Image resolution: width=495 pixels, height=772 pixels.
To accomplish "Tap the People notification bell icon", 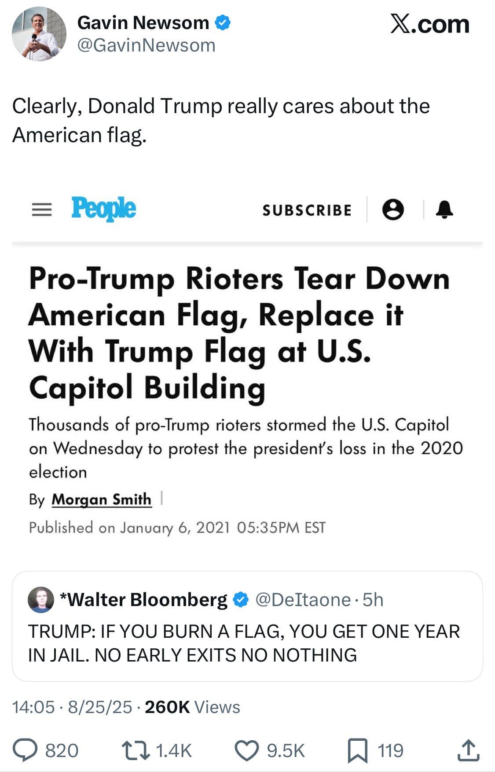I will click(x=444, y=210).
